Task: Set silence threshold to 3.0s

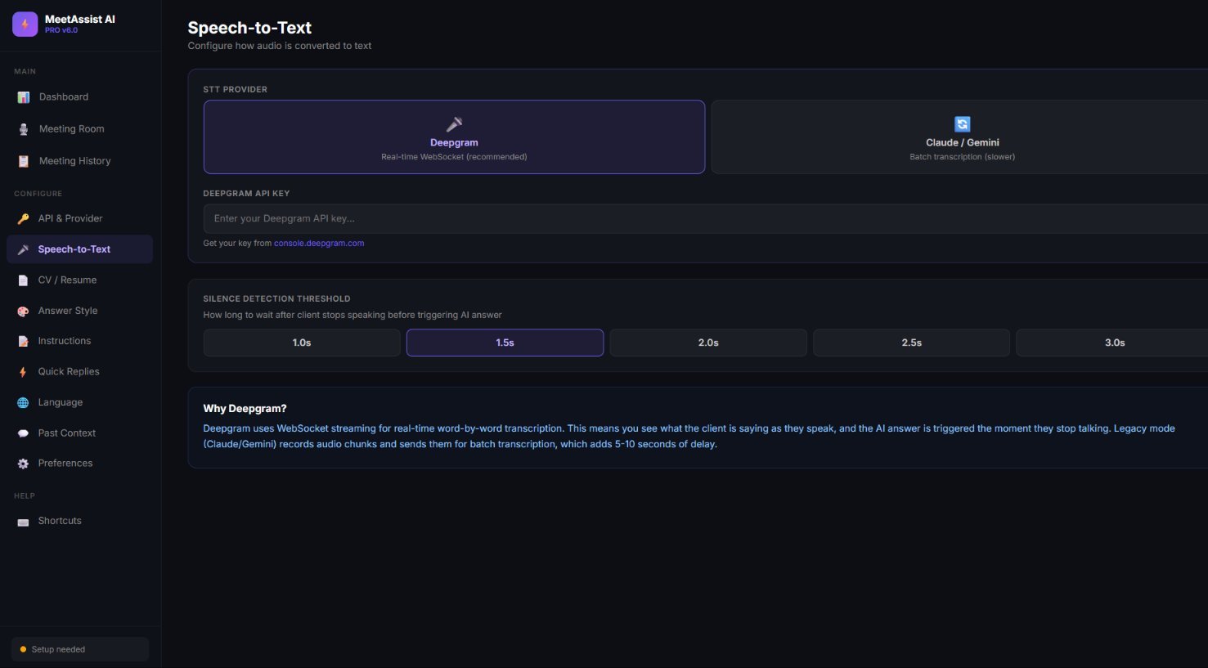Action: (x=1112, y=343)
